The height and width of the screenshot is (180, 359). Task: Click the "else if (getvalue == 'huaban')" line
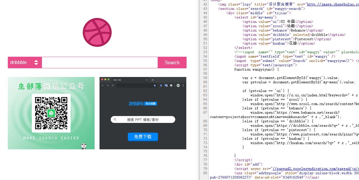point(276,139)
